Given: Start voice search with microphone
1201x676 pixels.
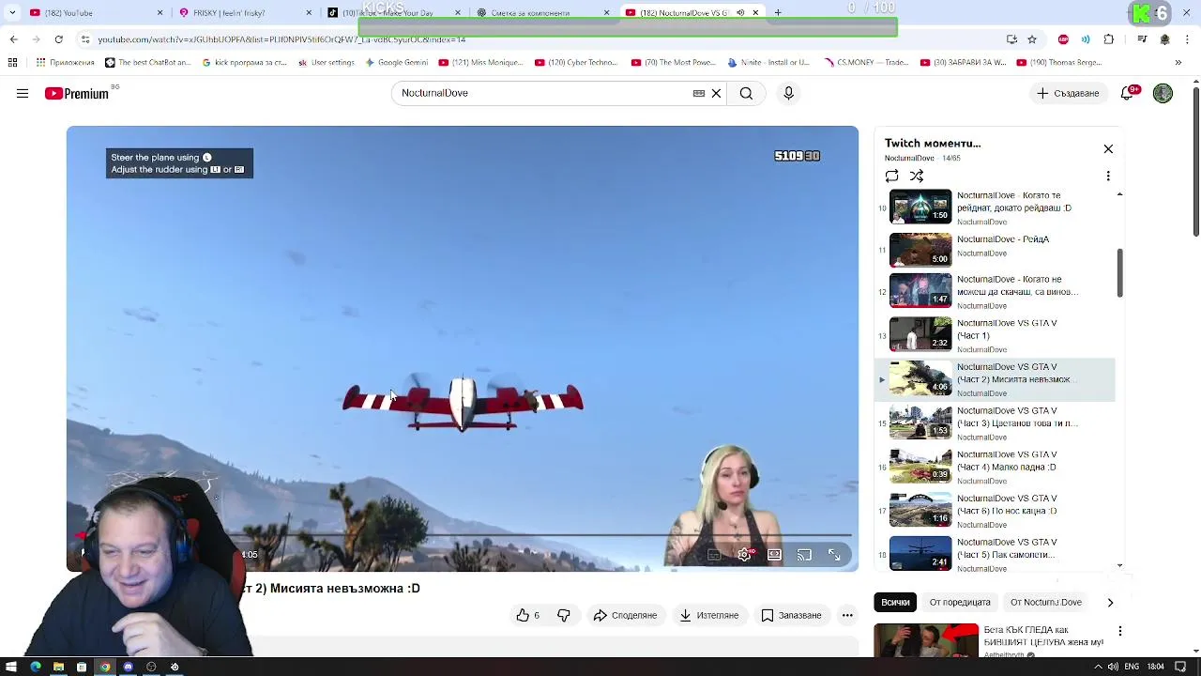Looking at the screenshot, I should [788, 93].
